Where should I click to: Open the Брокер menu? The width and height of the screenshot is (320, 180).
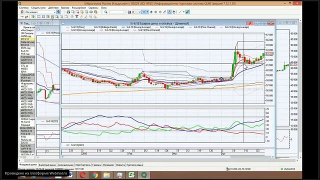(65, 8)
